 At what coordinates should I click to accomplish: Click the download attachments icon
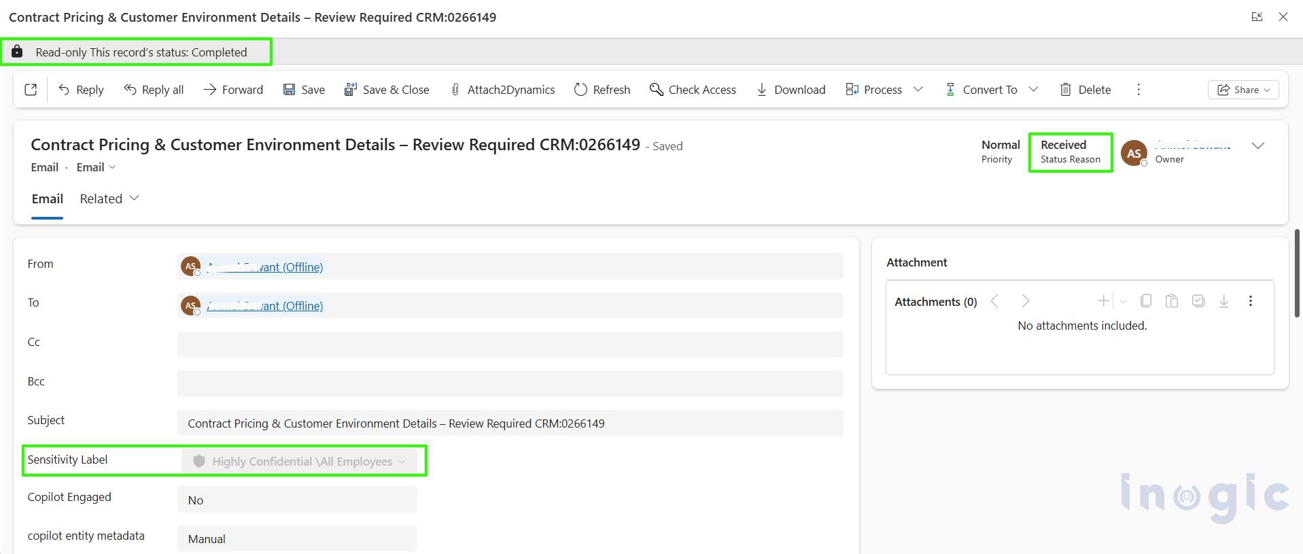coord(1224,300)
